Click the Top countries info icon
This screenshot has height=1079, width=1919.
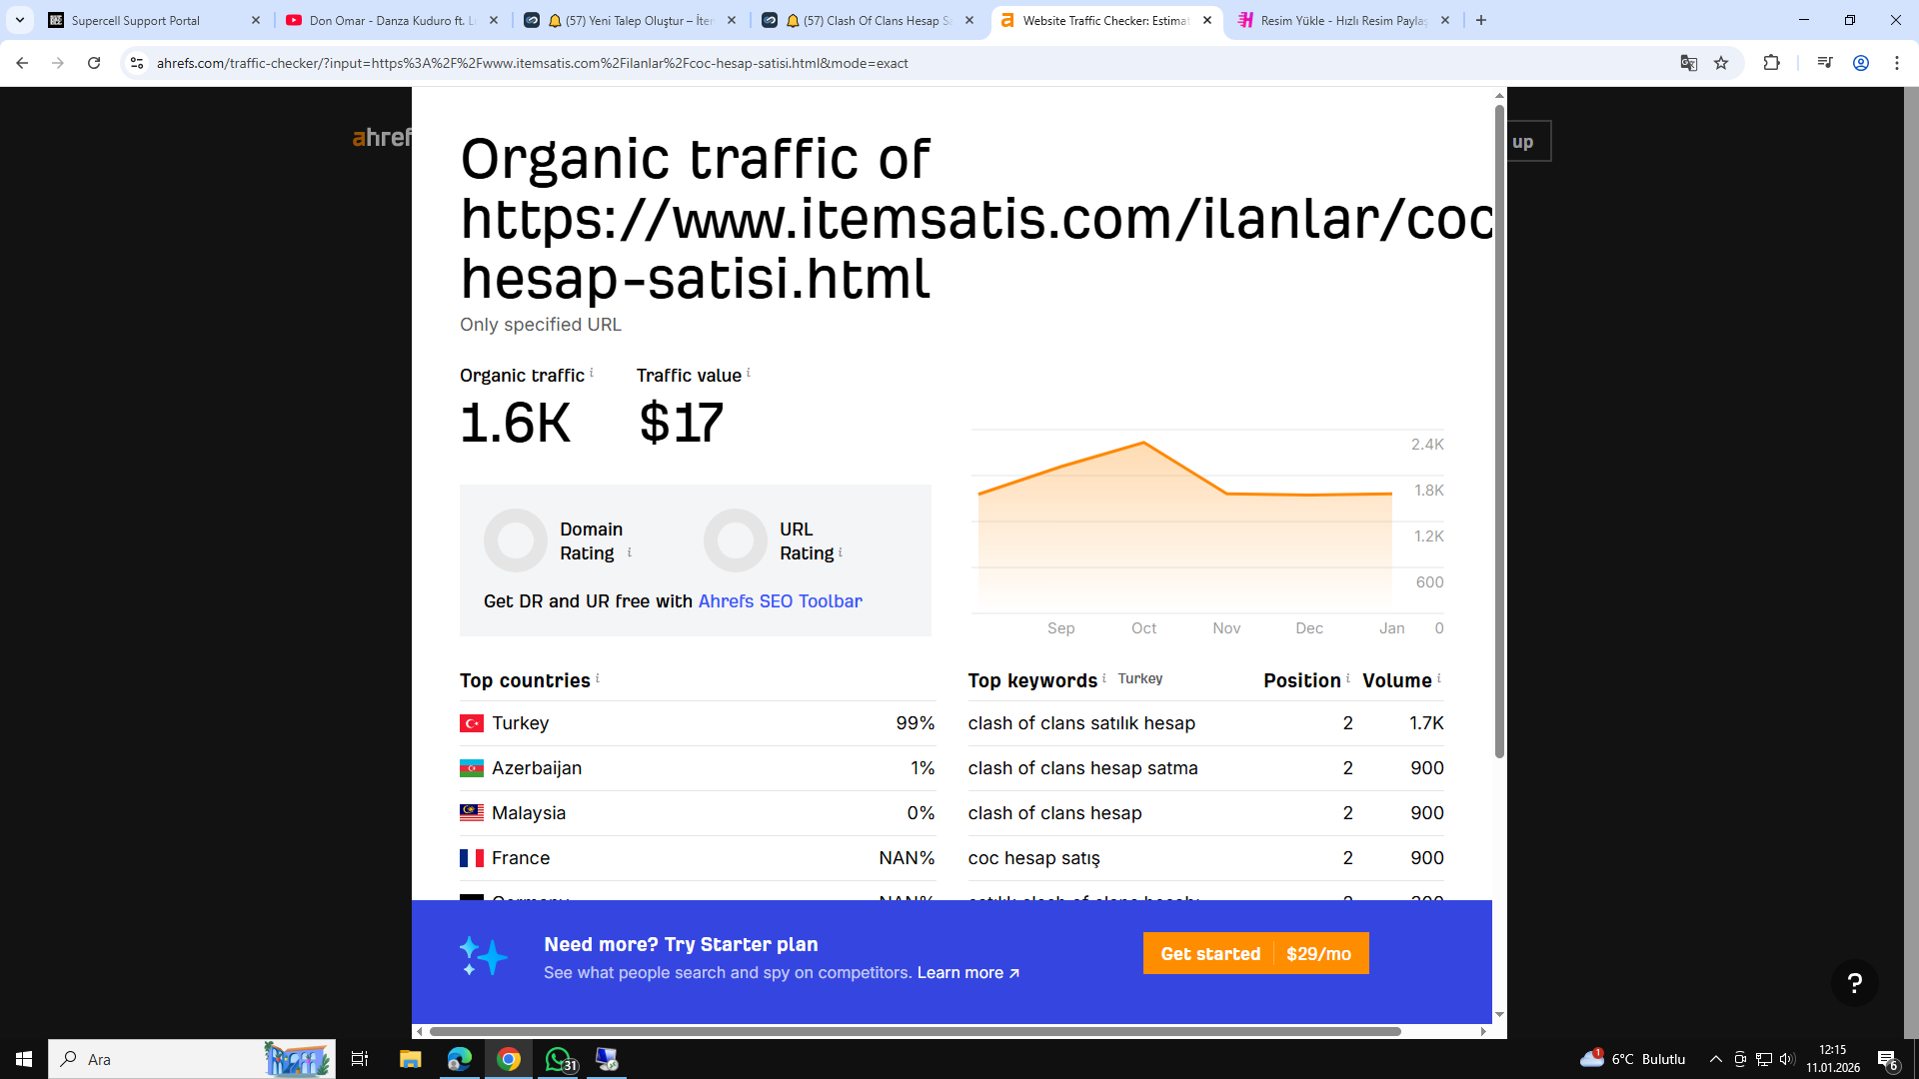click(598, 678)
